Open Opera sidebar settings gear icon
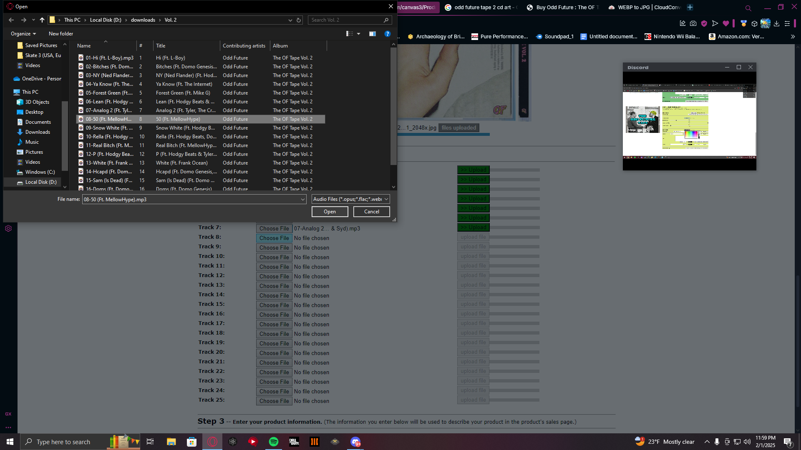Screen dimensions: 801x450 (x=8, y=228)
